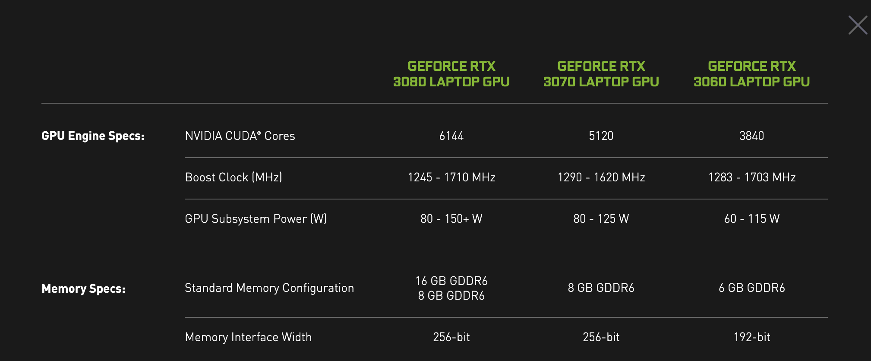
Task: Click the 5120 CUDA cores value
Action: (601, 136)
